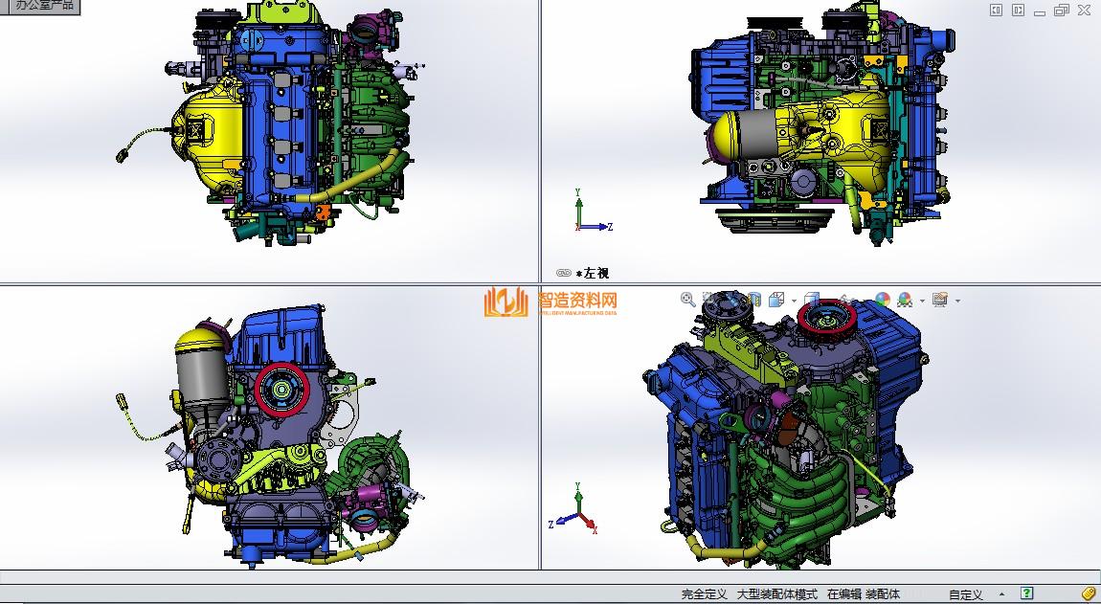This screenshot has width=1101, height=604.
Task: Toggle the linked views chain icon
Action: (x=564, y=273)
